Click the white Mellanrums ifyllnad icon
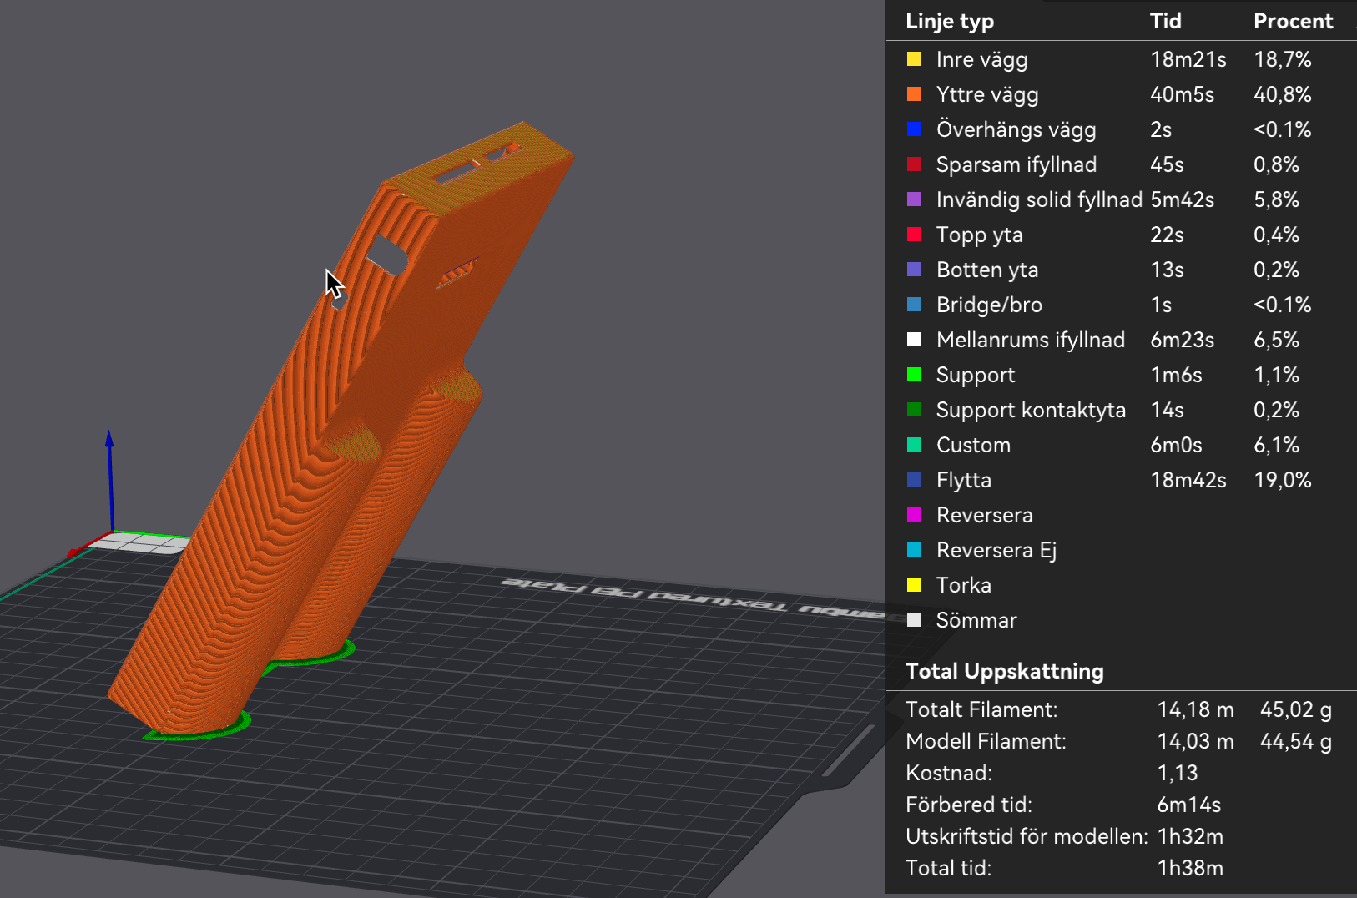This screenshot has height=898, width=1357. click(x=914, y=340)
